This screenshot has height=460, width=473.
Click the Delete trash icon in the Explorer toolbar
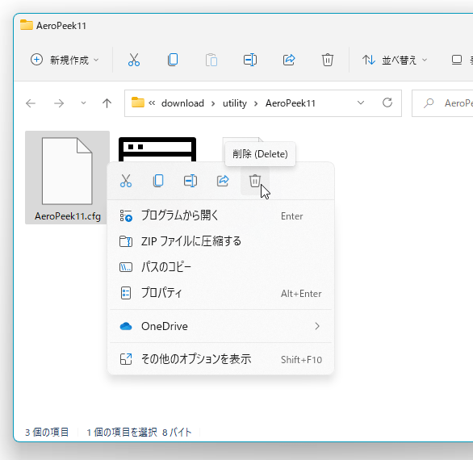pos(327,60)
